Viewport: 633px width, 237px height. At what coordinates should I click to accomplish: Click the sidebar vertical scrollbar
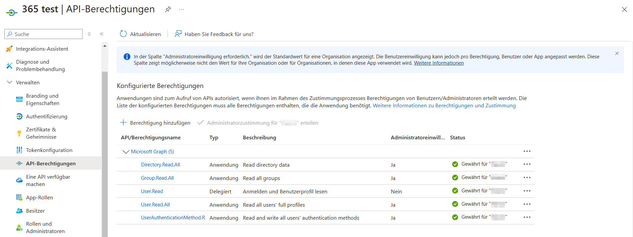click(x=105, y=150)
